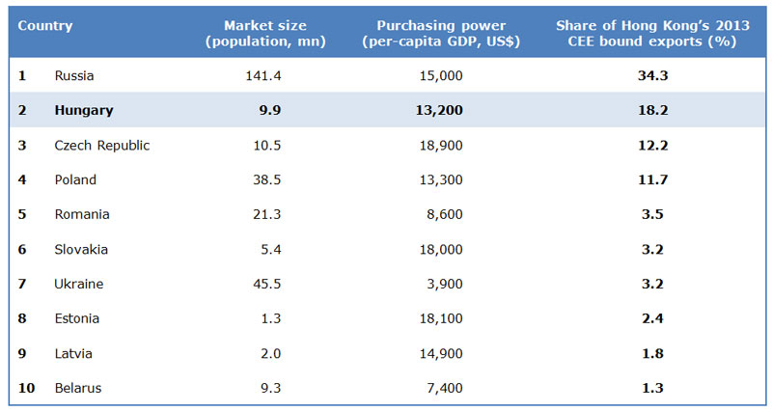This screenshot has height=411, width=772.
Task: Click the Market size column header
Action: coord(265,33)
